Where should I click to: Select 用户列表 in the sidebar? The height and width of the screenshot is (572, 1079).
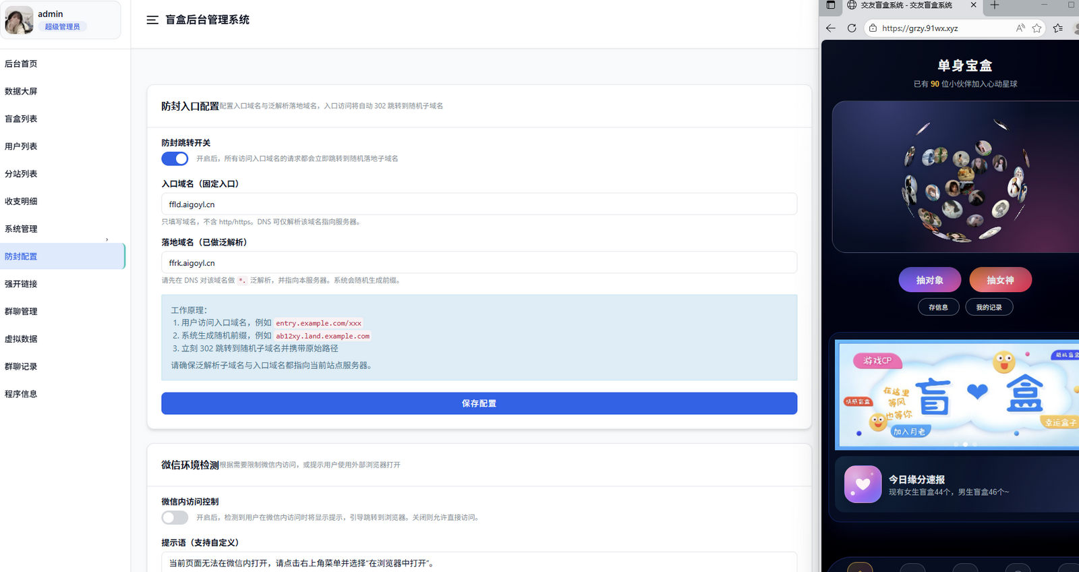(22, 146)
